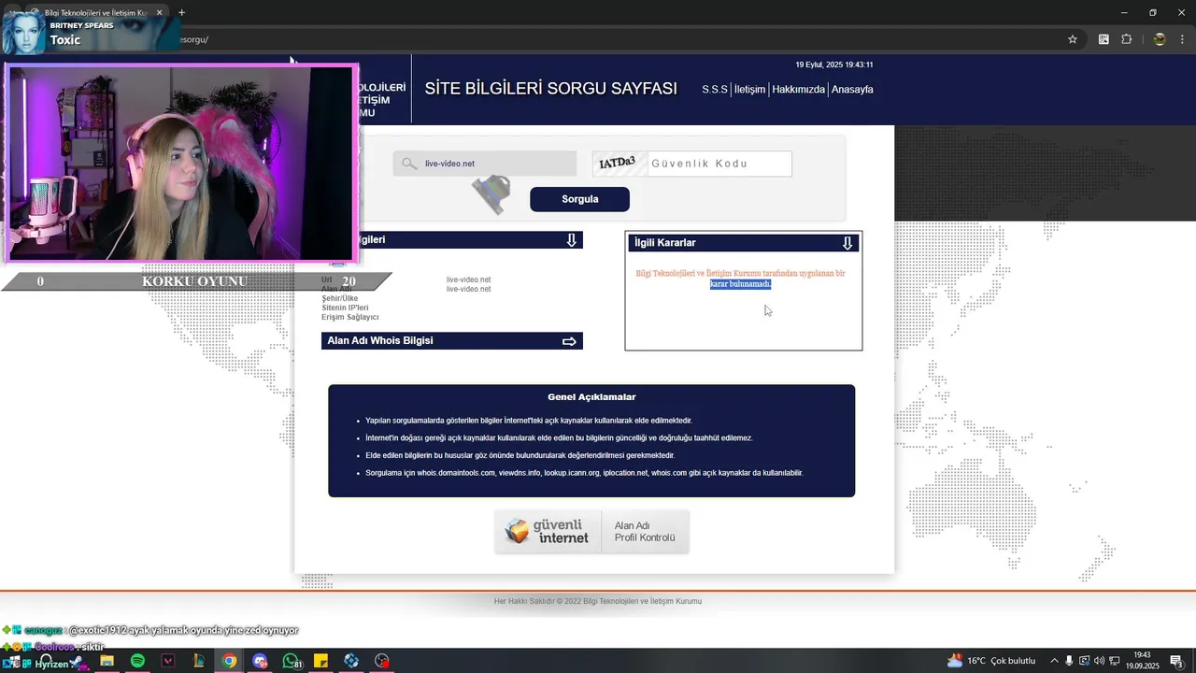Open the volume speaker tray icon
The width and height of the screenshot is (1196, 673).
tap(1099, 661)
